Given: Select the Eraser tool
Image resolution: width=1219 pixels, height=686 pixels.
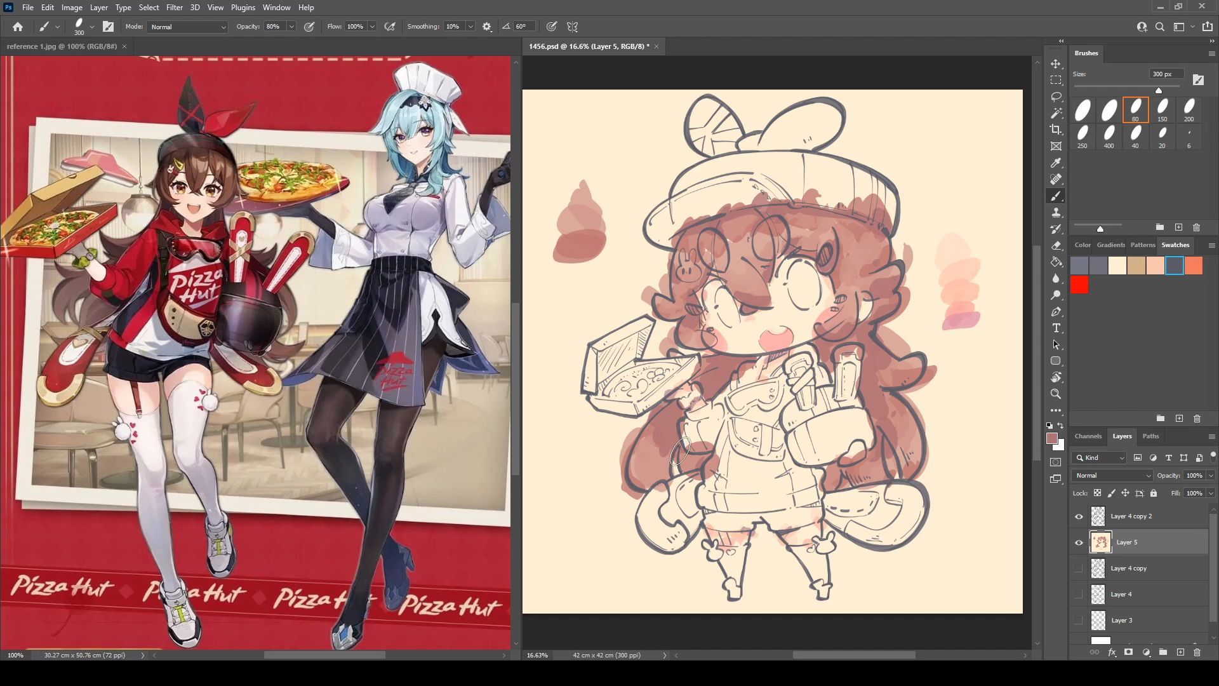Looking at the screenshot, I should [x=1056, y=246].
